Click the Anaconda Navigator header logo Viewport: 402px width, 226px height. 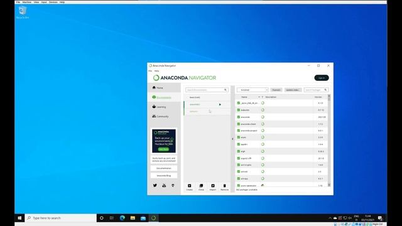tap(185, 78)
